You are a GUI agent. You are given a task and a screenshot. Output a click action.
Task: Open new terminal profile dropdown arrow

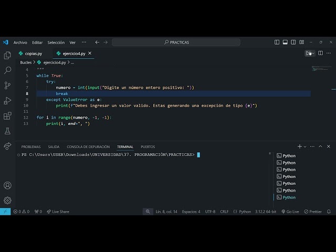click(305, 146)
